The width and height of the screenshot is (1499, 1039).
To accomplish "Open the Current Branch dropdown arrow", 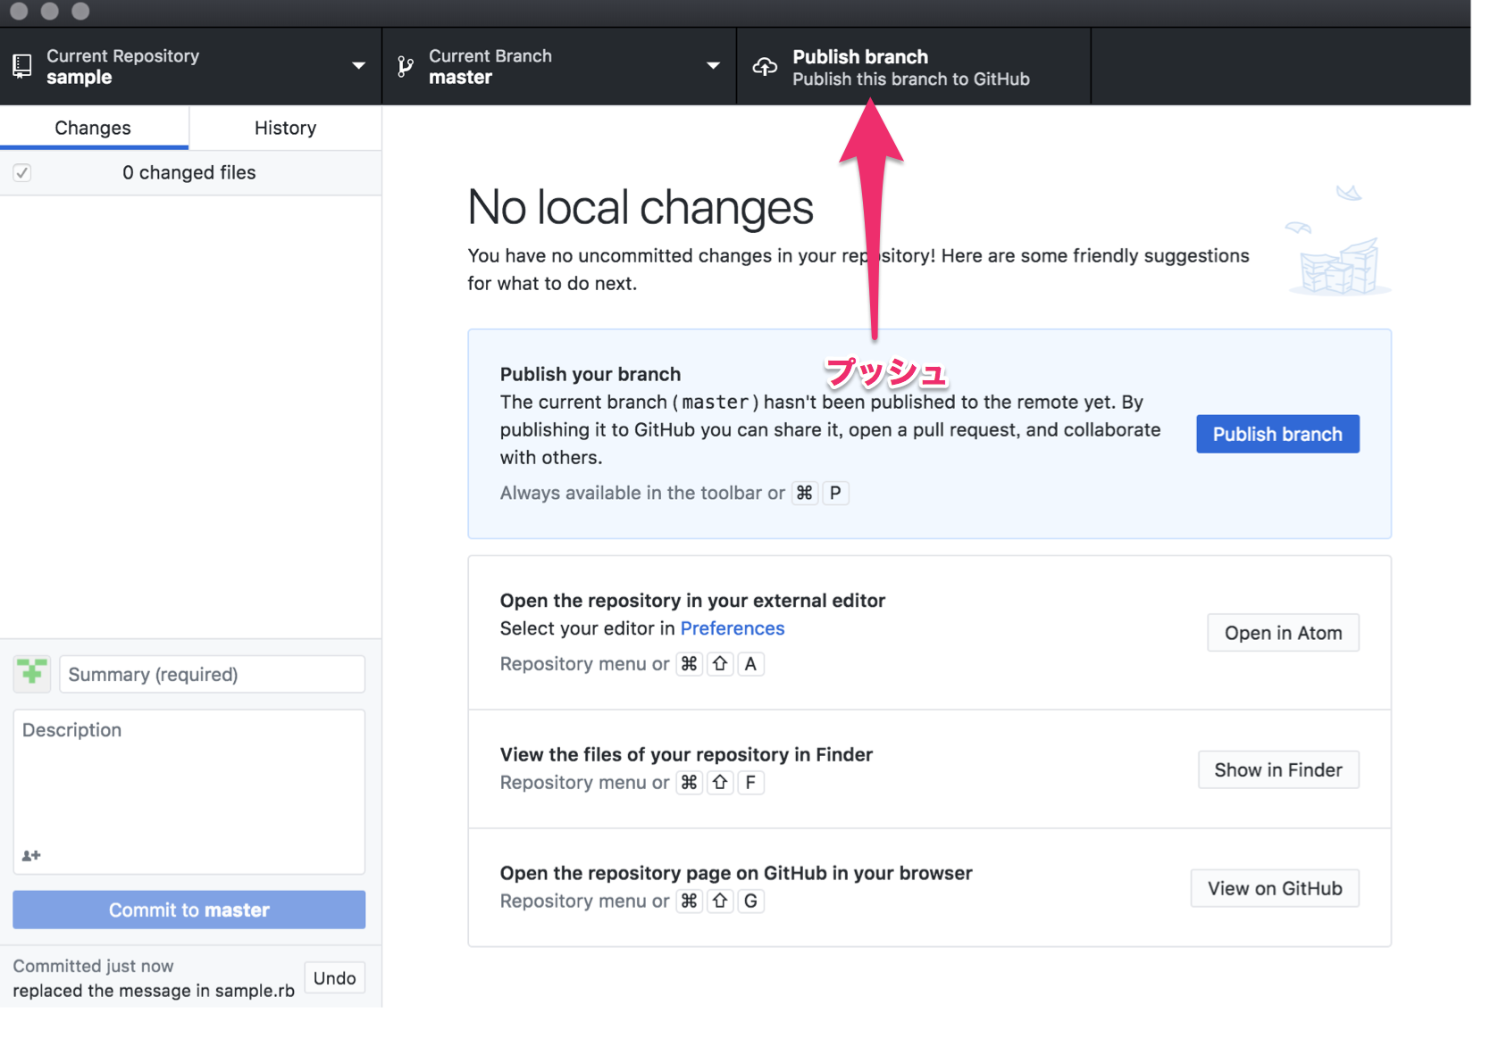I will point(713,66).
